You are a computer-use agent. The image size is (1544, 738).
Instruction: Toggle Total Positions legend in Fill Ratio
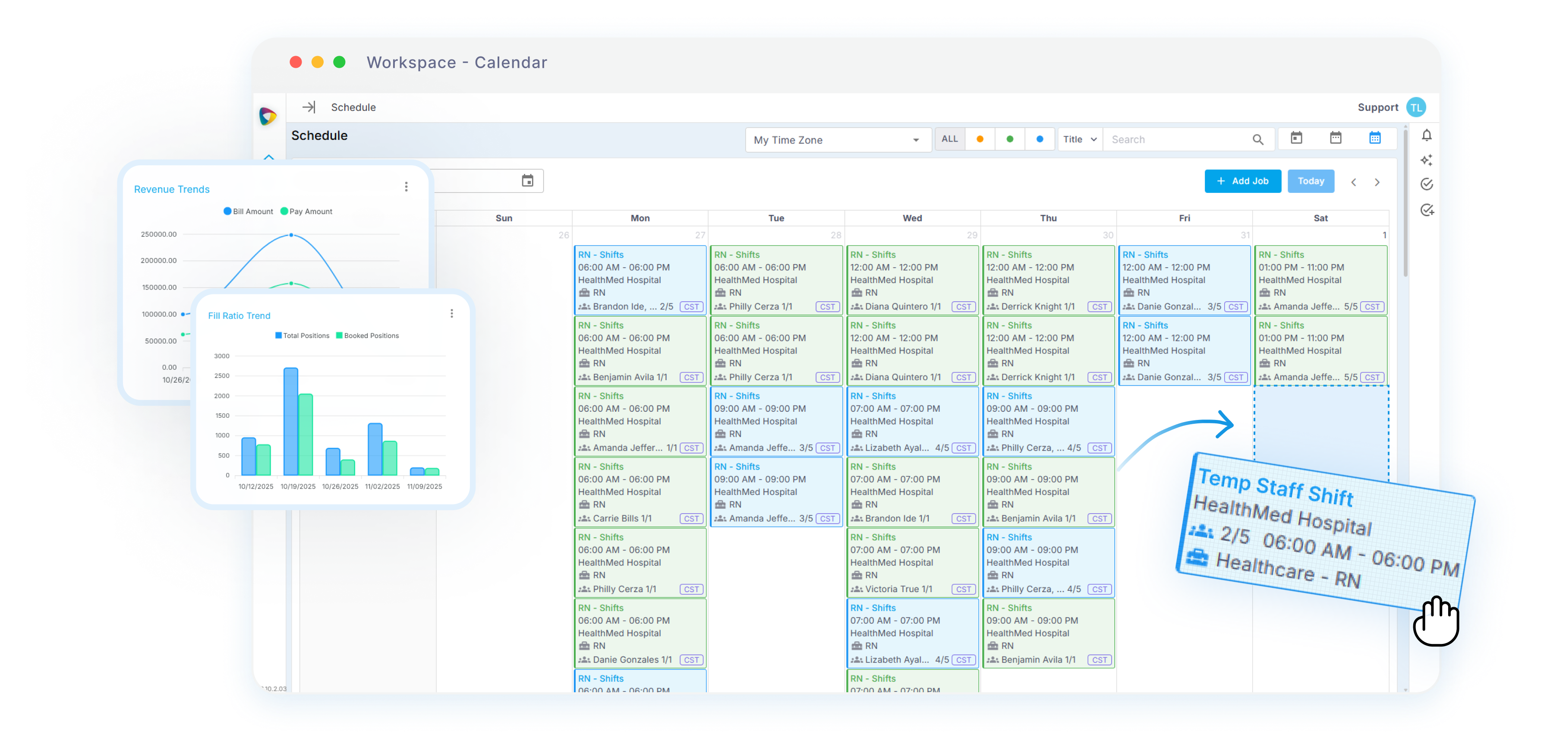302,336
